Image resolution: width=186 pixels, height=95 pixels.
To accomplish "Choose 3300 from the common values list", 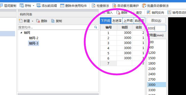I will (x=156, y=90).
